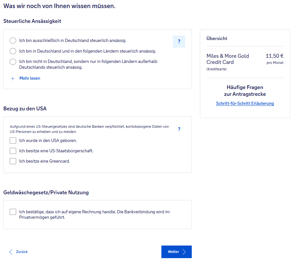Go back using the 'Zurück' link
This screenshot has width=293, height=262.
pyautogui.click(x=22, y=252)
